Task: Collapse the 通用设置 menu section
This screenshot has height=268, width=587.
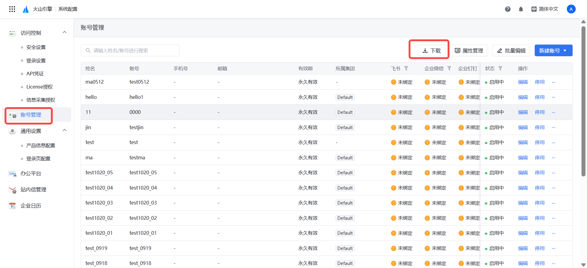Action: coord(65,131)
